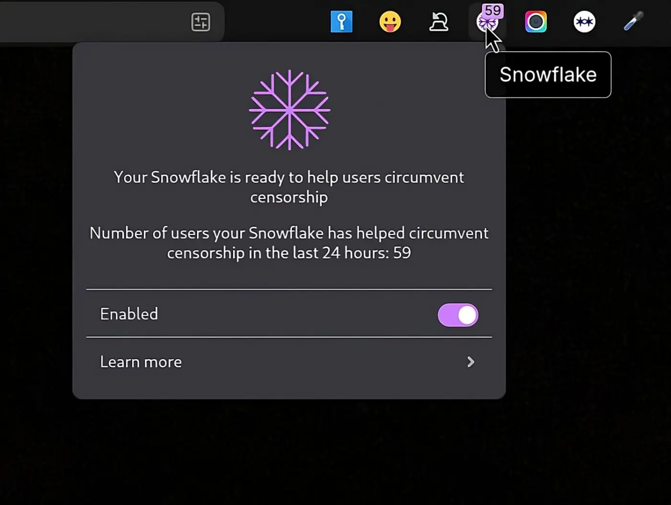Click the round asterisks password extension icon
This screenshot has height=505, width=671.
coord(584,22)
